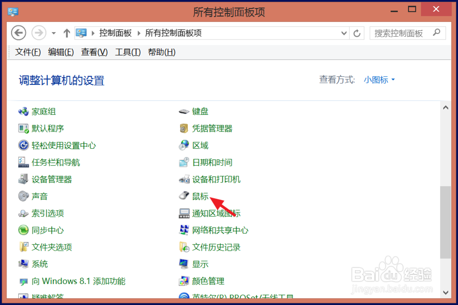The image size is (458, 305).
Task: Click the Sound (声音) speaker icon
Action: (23, 196)
